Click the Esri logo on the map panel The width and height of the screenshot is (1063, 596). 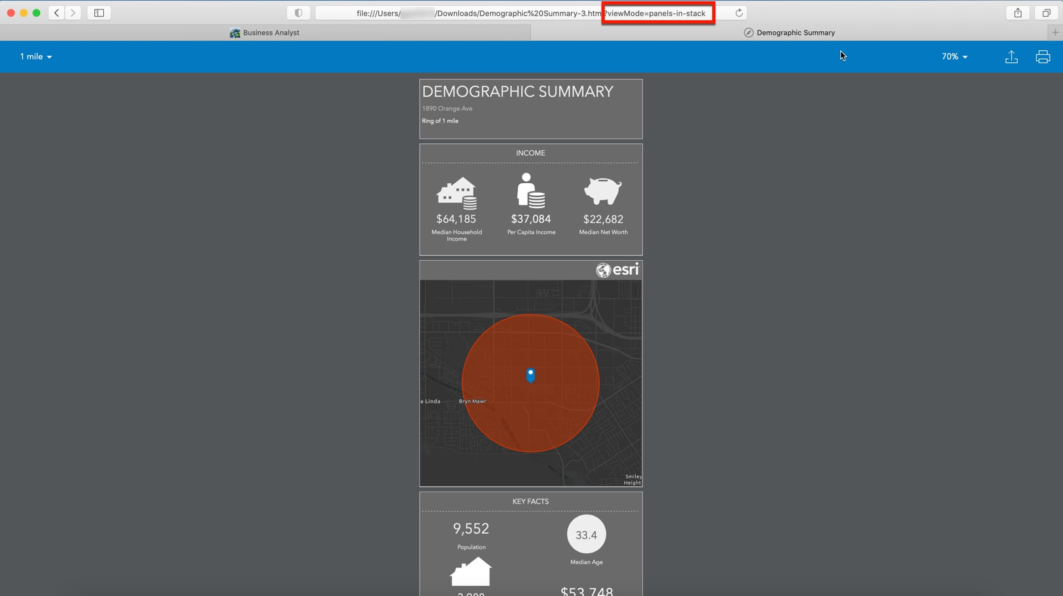(617, 270)
